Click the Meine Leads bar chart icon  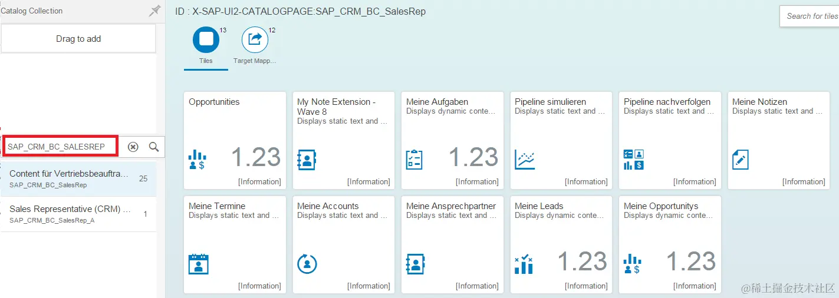click(524, 264)
